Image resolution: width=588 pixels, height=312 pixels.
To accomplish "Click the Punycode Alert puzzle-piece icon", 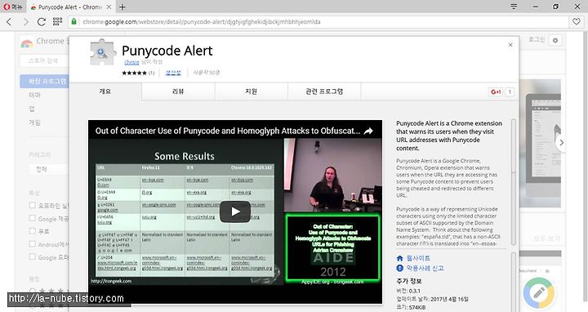I will pos(103,52).
